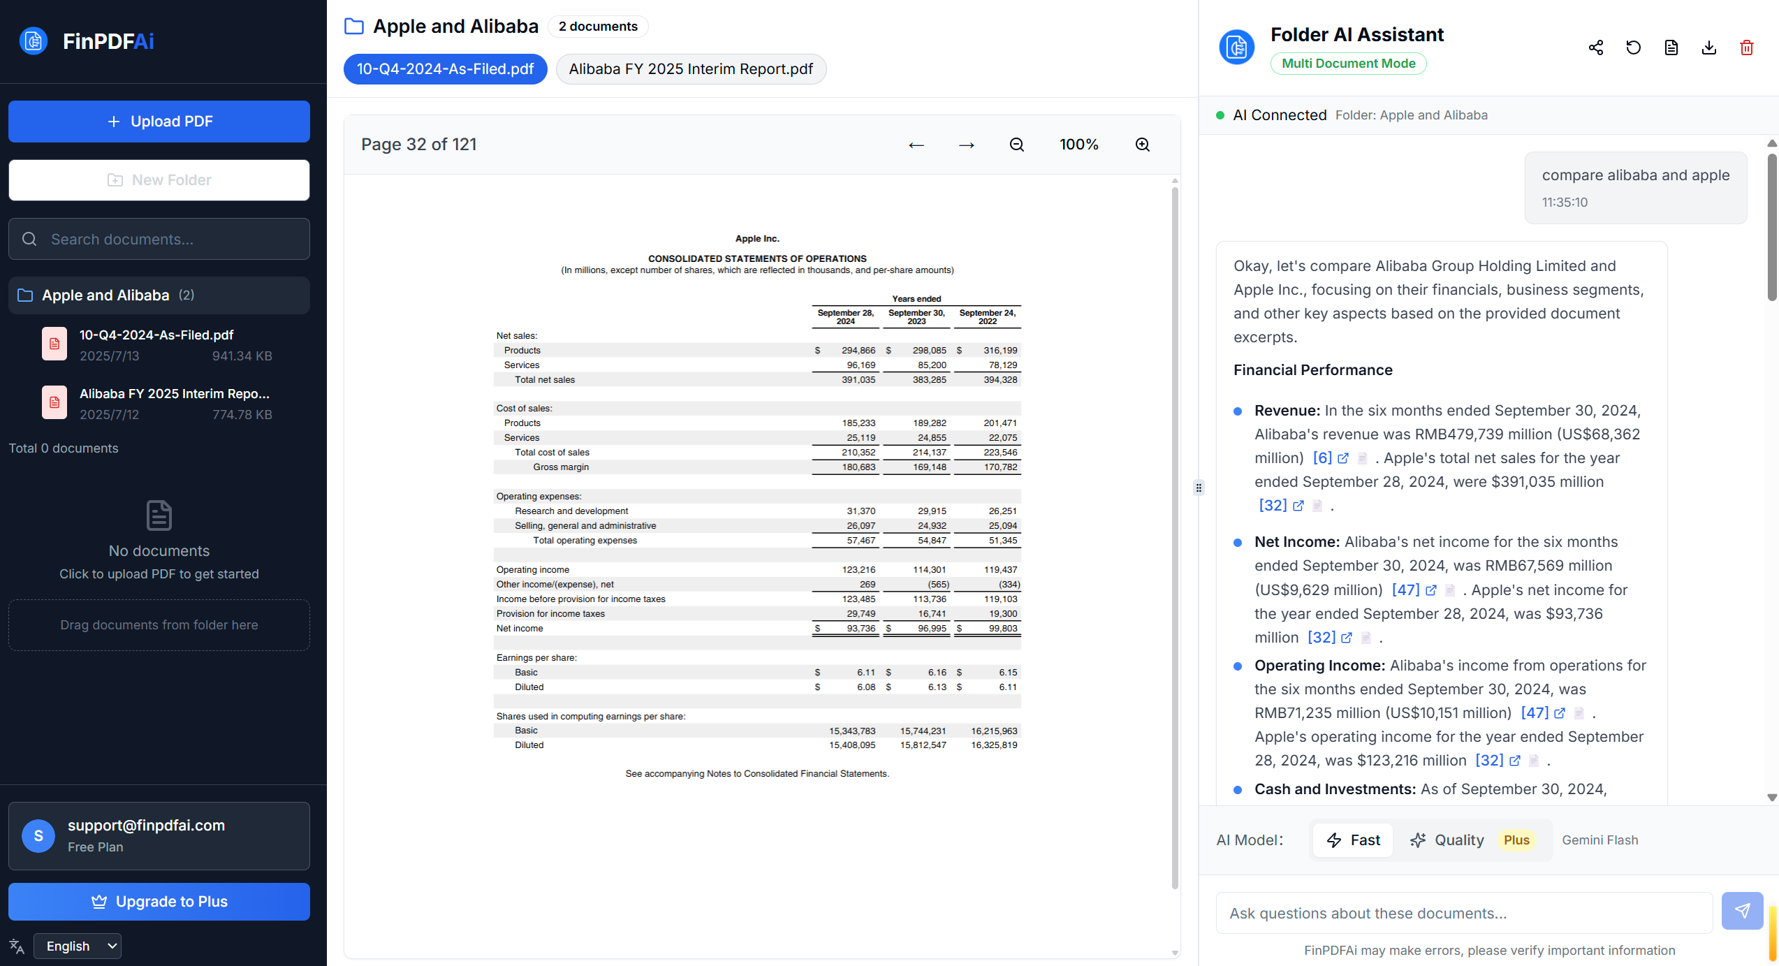Click the folder icon next to the Apple and Alibaba title
Viewport: 1779px width, 966px height.
click(354, 27)
